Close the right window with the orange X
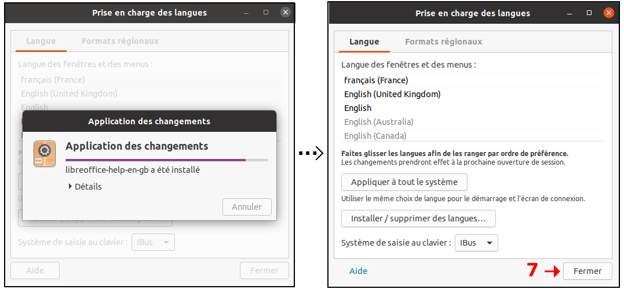The image size is (624, 289). point(608,13)
